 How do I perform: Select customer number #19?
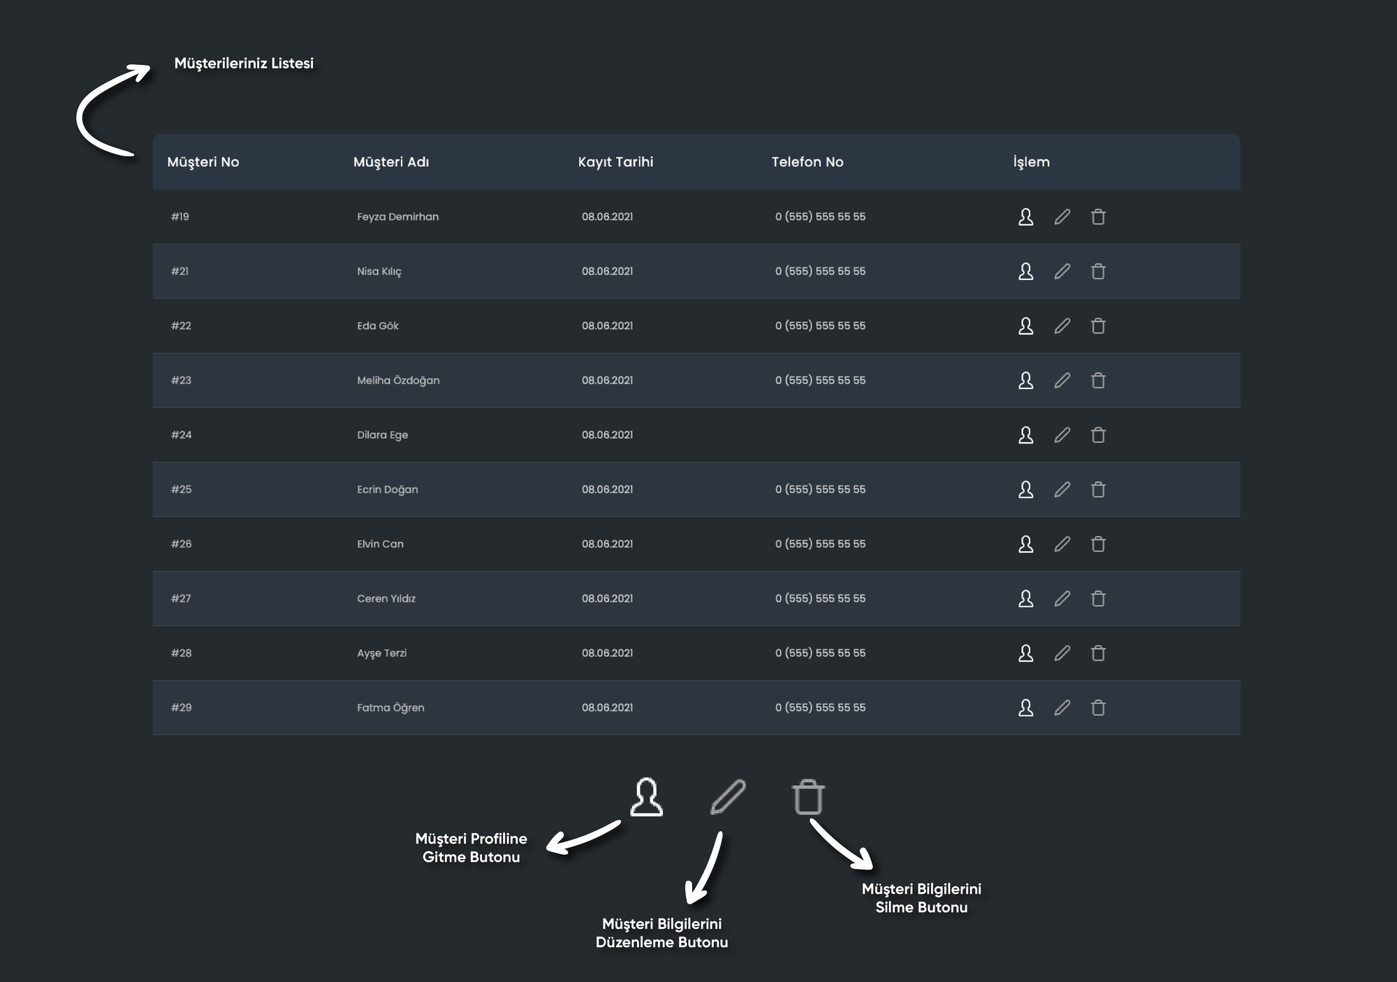(x=180, y=217)
